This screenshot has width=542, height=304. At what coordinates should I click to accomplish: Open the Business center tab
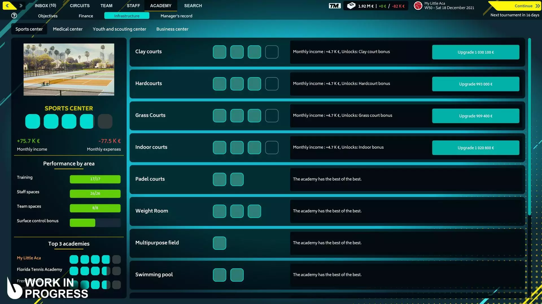pyautogui.click(x=172, y=29)
